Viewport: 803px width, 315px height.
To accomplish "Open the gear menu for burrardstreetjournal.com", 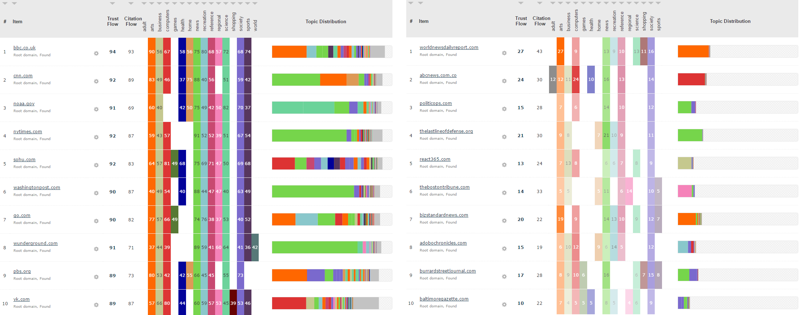I will click(x=504, y=277).
